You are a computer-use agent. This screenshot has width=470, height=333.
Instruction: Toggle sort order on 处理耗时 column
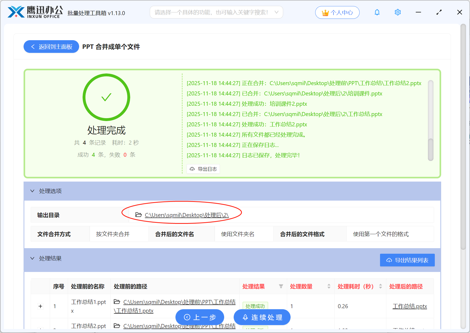coord(381,286)
